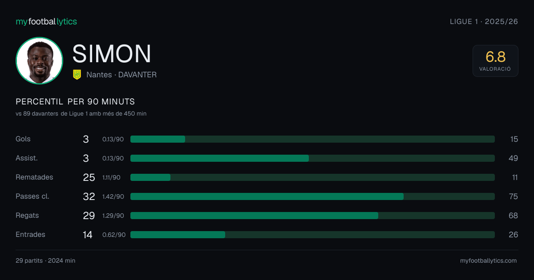Click the myfootballytics logo
Viewport: 534px width, 280px height.
coord(46,21)
